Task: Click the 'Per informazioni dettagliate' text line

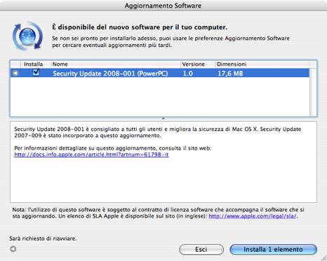Action: [113, 148]
